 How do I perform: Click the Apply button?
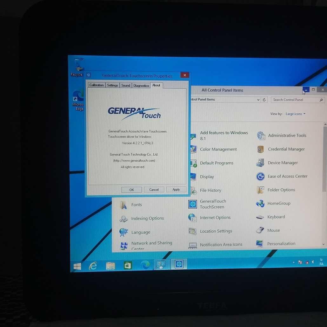click(176, 190)
